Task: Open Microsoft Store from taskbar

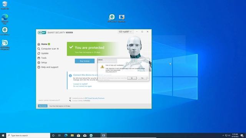Action: click(x=78, y=135)
